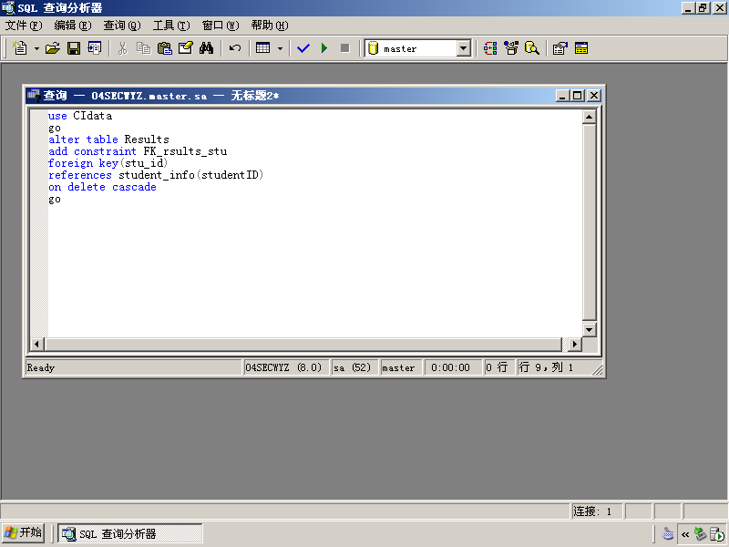Image resolution: width=729 pixels, height=547 pixels.
Task: Clear the query window with eraser icon
Action: 186,48
